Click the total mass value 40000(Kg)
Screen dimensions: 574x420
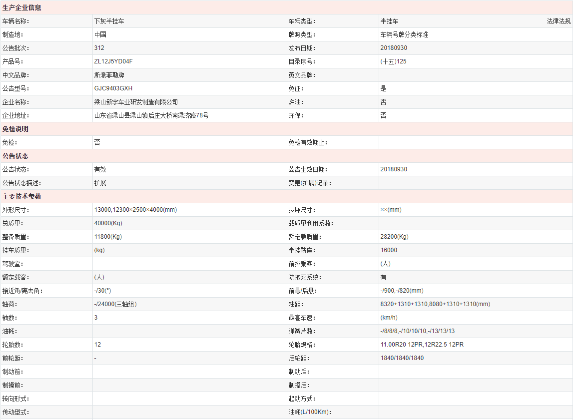pos(108,223)
